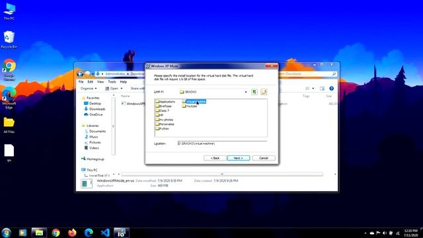423x238 pixels.
Task: Open the All Files desktop folder
Action: pyautogui.click(x=9, y=126)
